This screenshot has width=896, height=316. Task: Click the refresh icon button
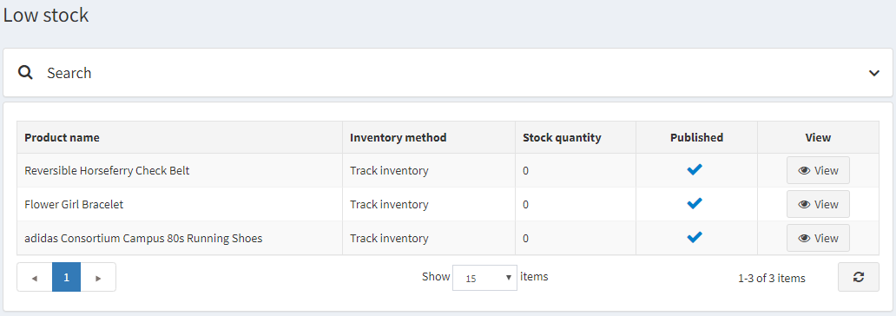coord(859,277)
